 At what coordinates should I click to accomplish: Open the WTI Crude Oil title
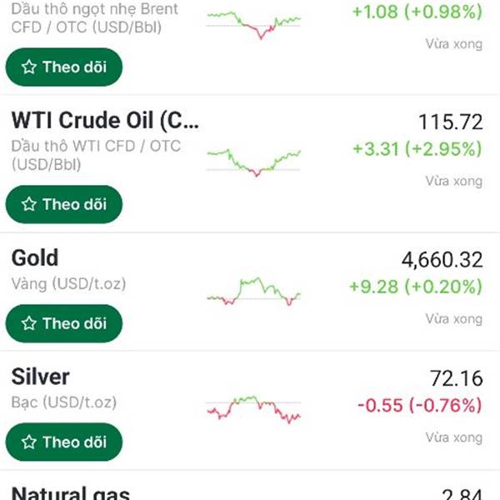tap(106, 121)
